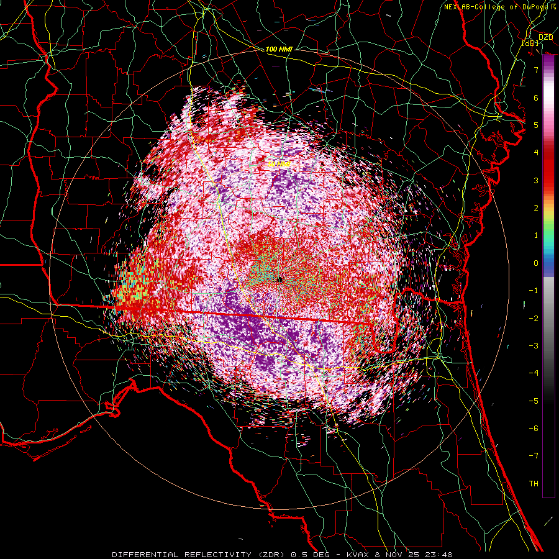Screen dimensions: 559x559
Task: Click the -7 value on the color scale
Action: click(534, 456)
